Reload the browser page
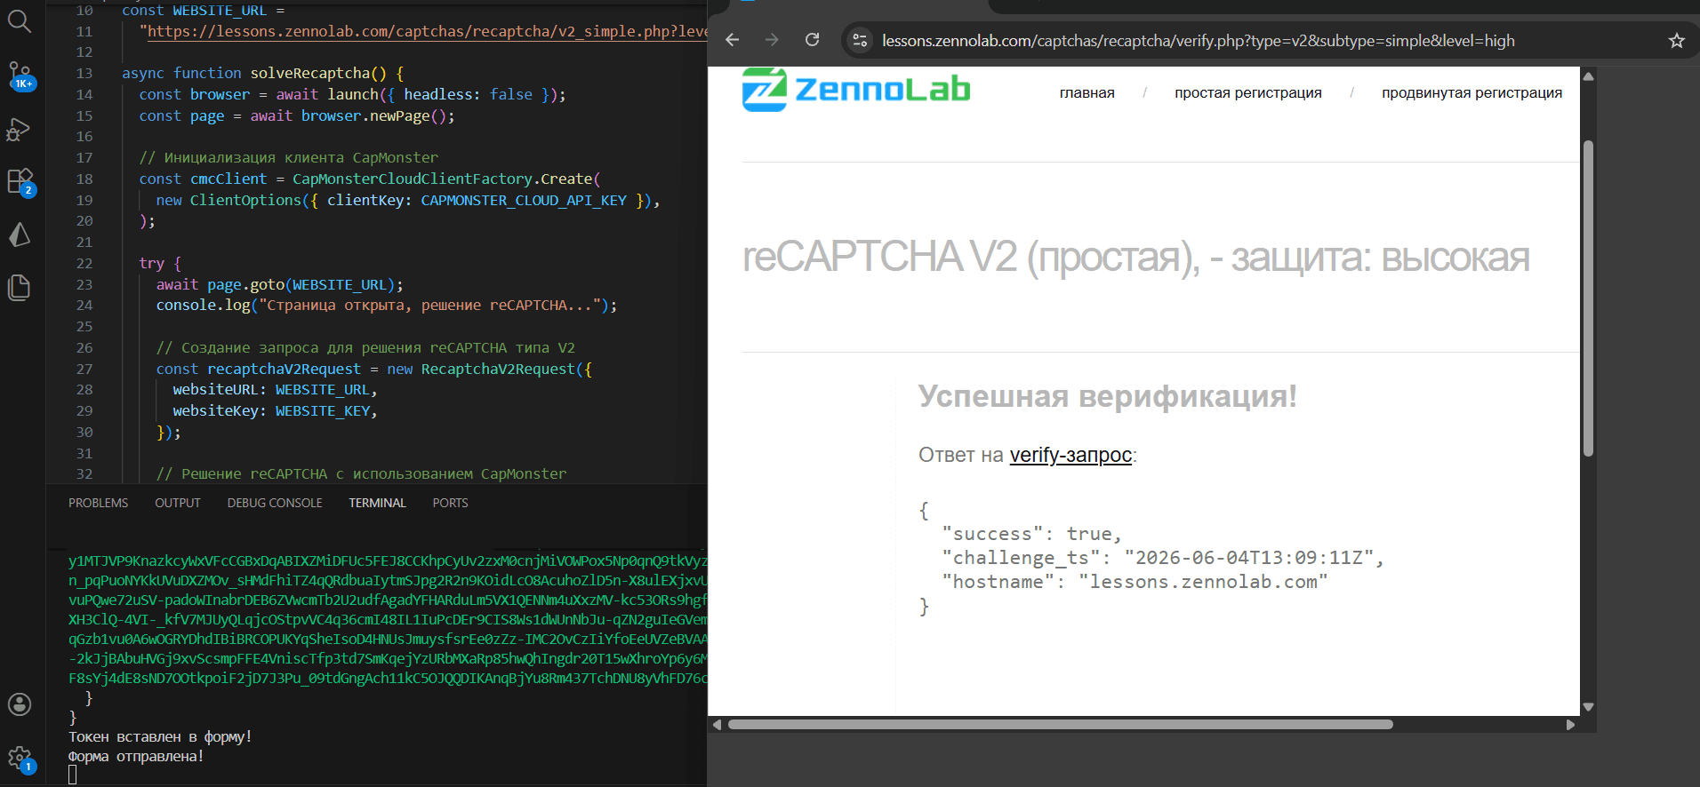The height and width of the screenshot is (787, 1700). pyautogui.click(x=812, y=40)
